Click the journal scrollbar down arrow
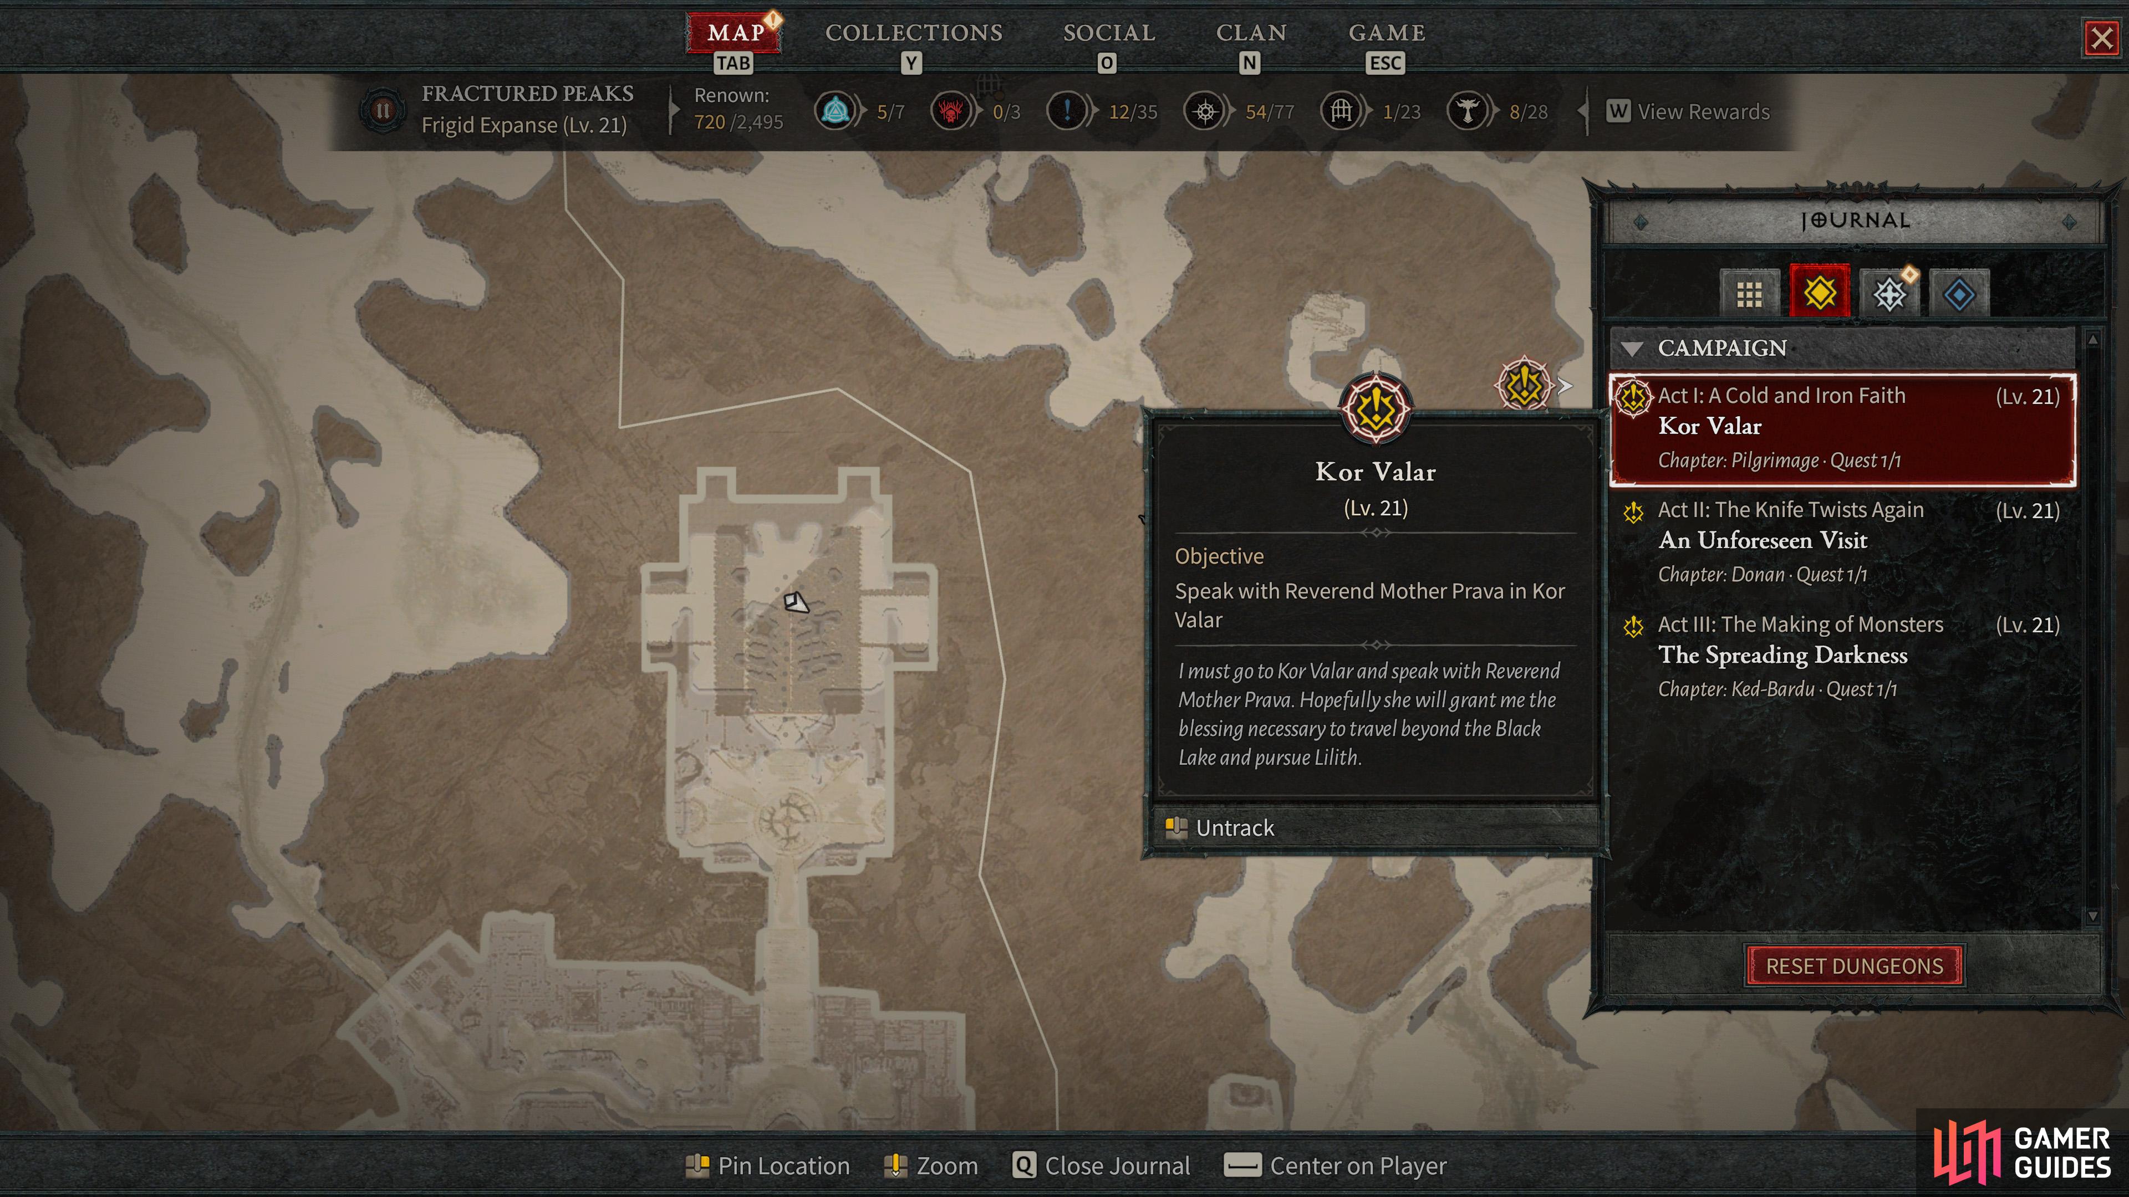The width and height of the screenshot is (2129, 1197). pyautogui.click(x=2092, y=915)
